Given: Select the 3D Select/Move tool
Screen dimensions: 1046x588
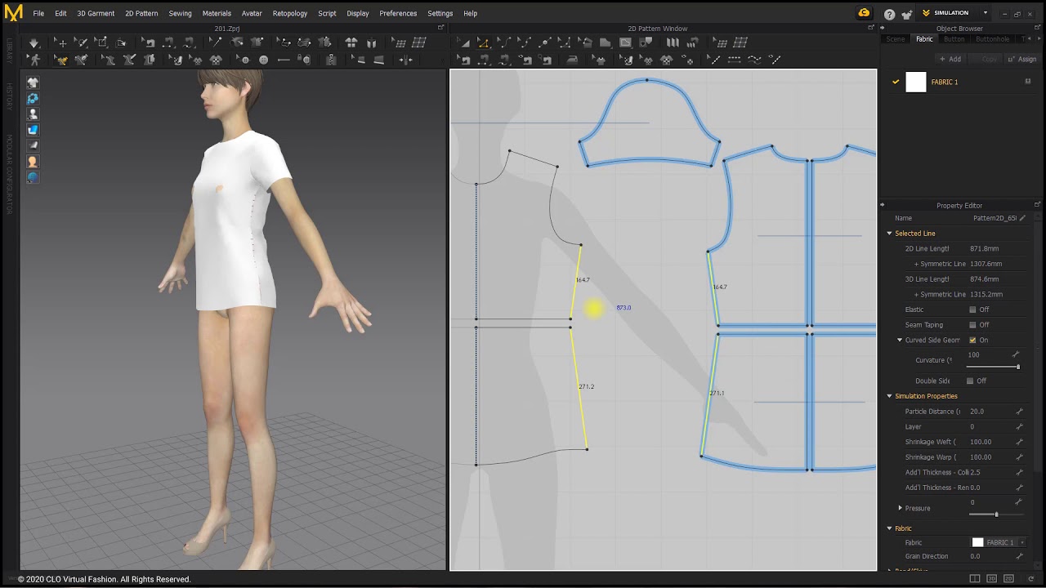Looking at the screenshot, I should click(x=61, y=42).
